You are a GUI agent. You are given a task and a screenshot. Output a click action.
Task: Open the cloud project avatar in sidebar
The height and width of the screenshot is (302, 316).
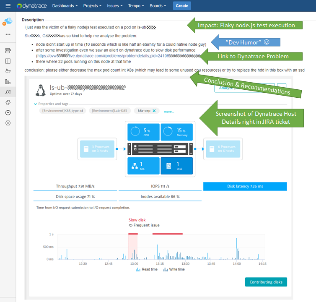pos(8,21)
